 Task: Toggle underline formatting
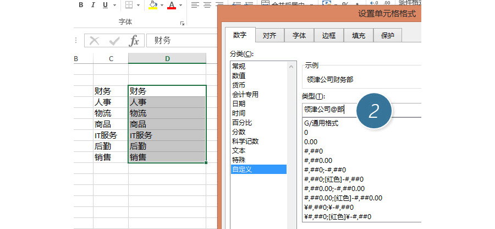tap(105, 5)
